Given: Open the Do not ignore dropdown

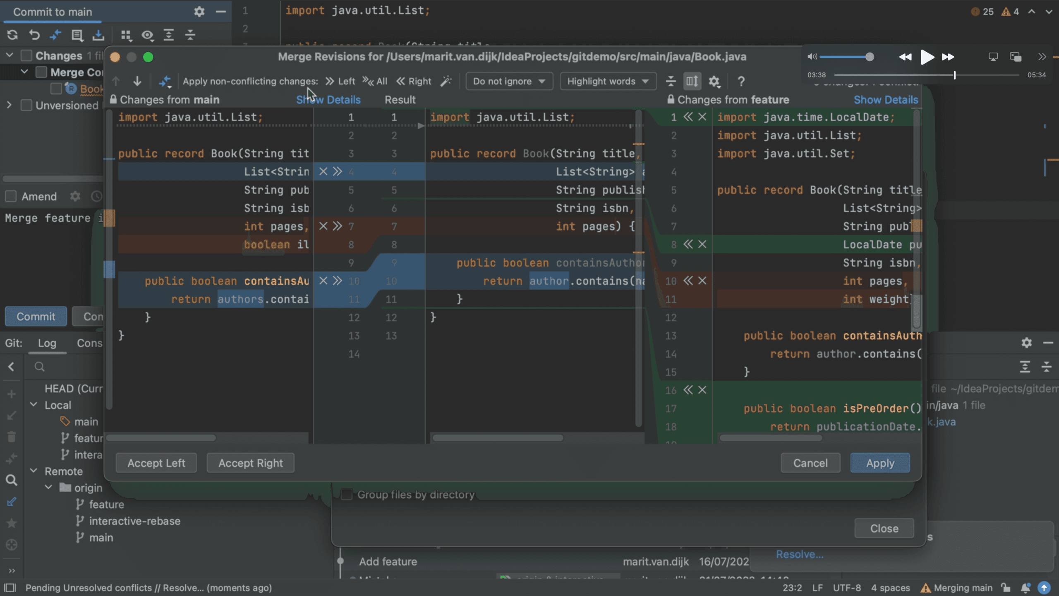Looking at the screenshot, I should [509, 81].
